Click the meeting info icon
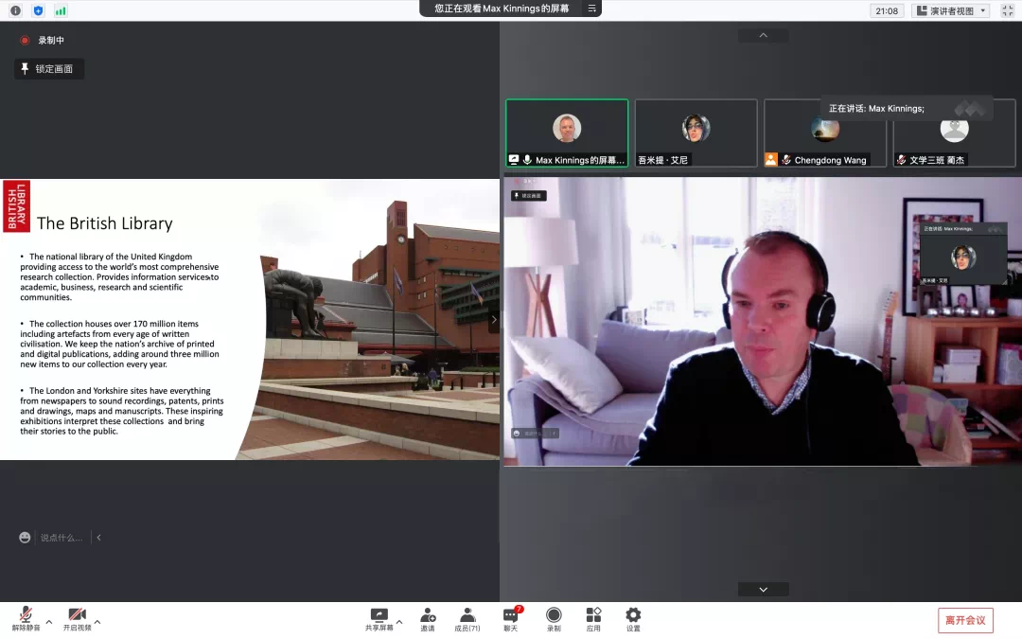Viewport: 1022px width, 639px height. coord(15,10)
